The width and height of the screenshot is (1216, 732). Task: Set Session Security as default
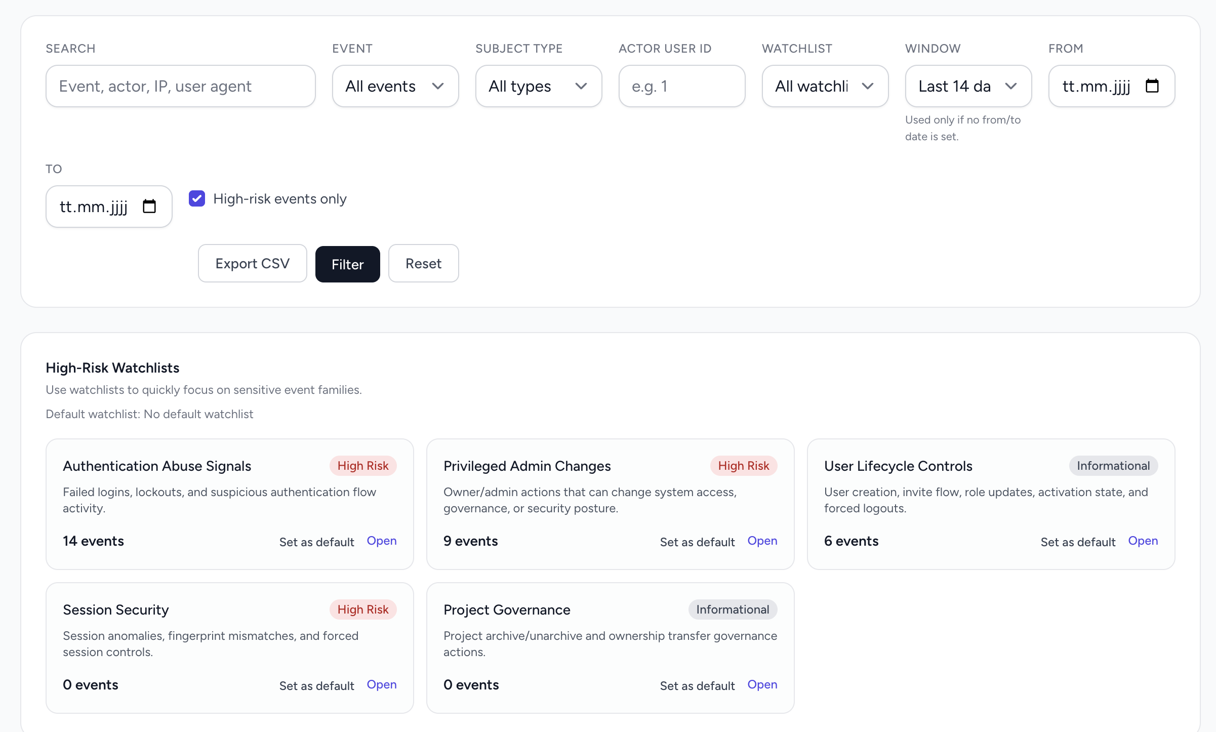pyautogui.click(x=317, y=686)
